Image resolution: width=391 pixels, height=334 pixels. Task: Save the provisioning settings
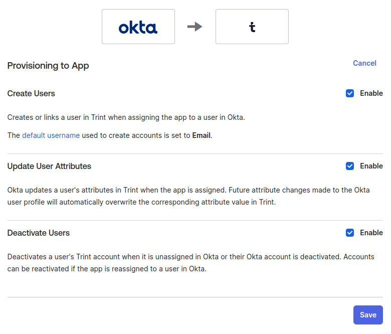coord(368,315)
